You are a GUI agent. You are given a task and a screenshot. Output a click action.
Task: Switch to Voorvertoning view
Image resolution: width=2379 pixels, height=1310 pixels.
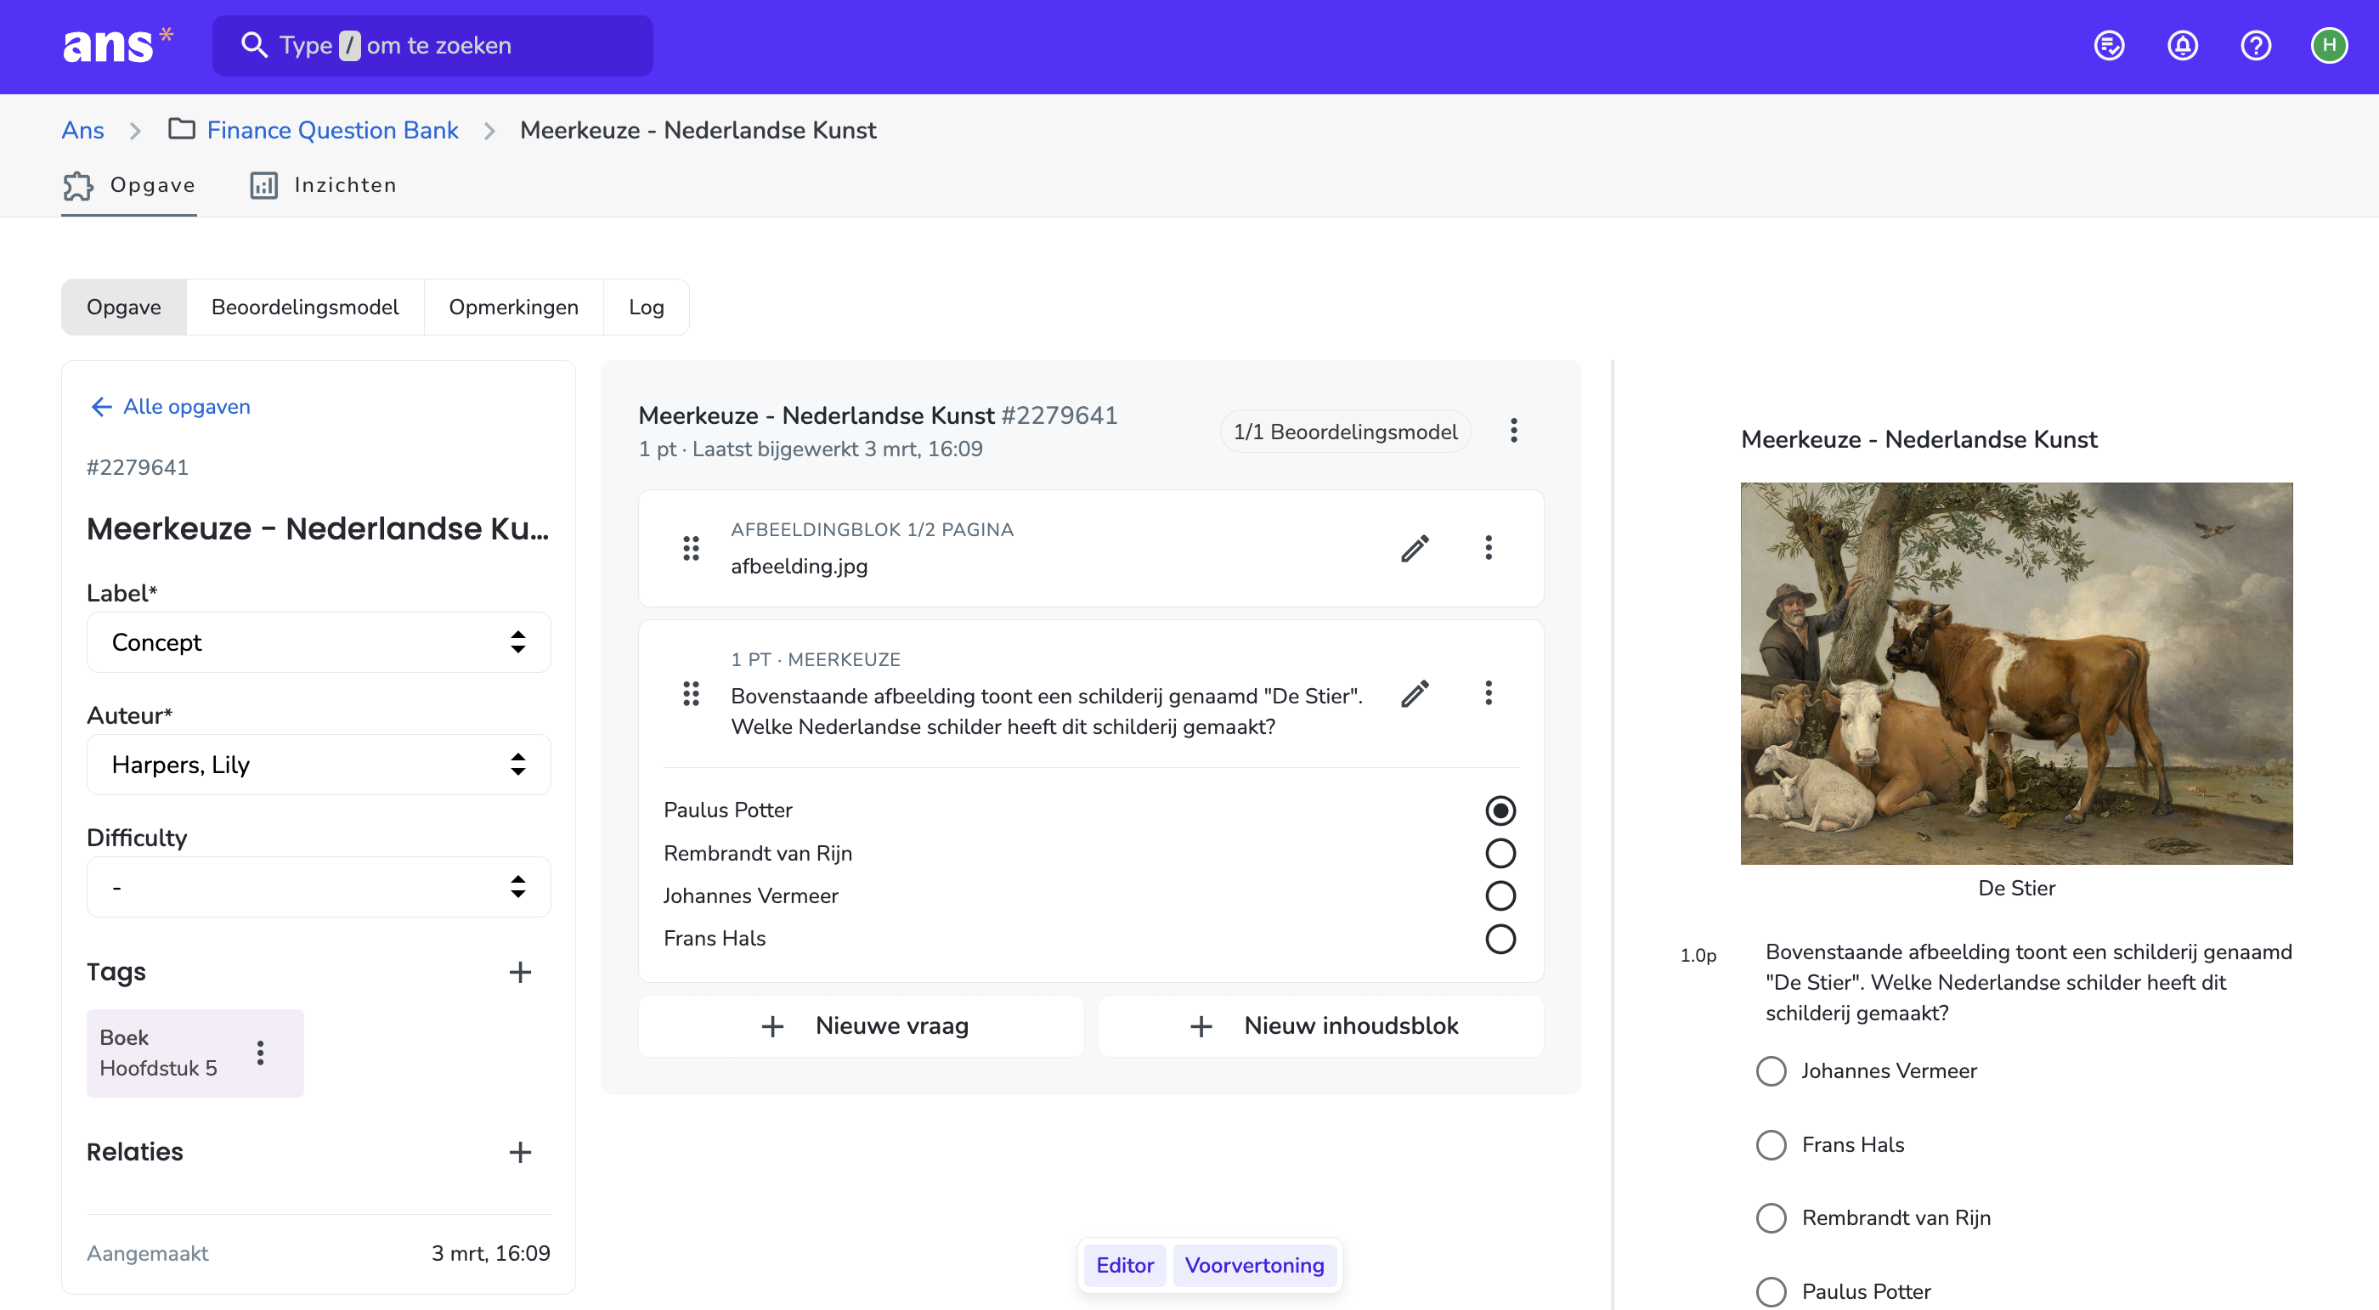(1254, 1266)
